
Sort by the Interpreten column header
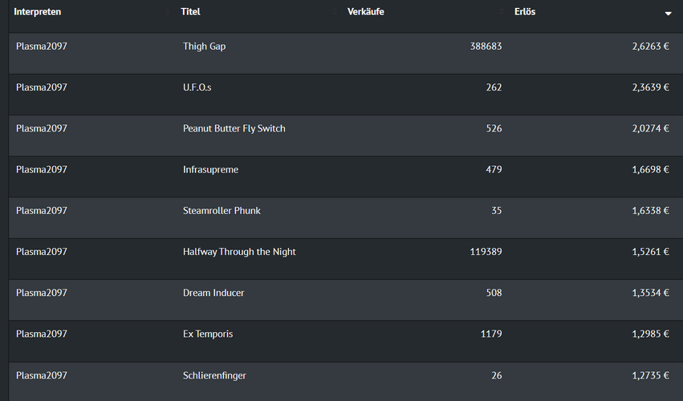pos(38,12)
